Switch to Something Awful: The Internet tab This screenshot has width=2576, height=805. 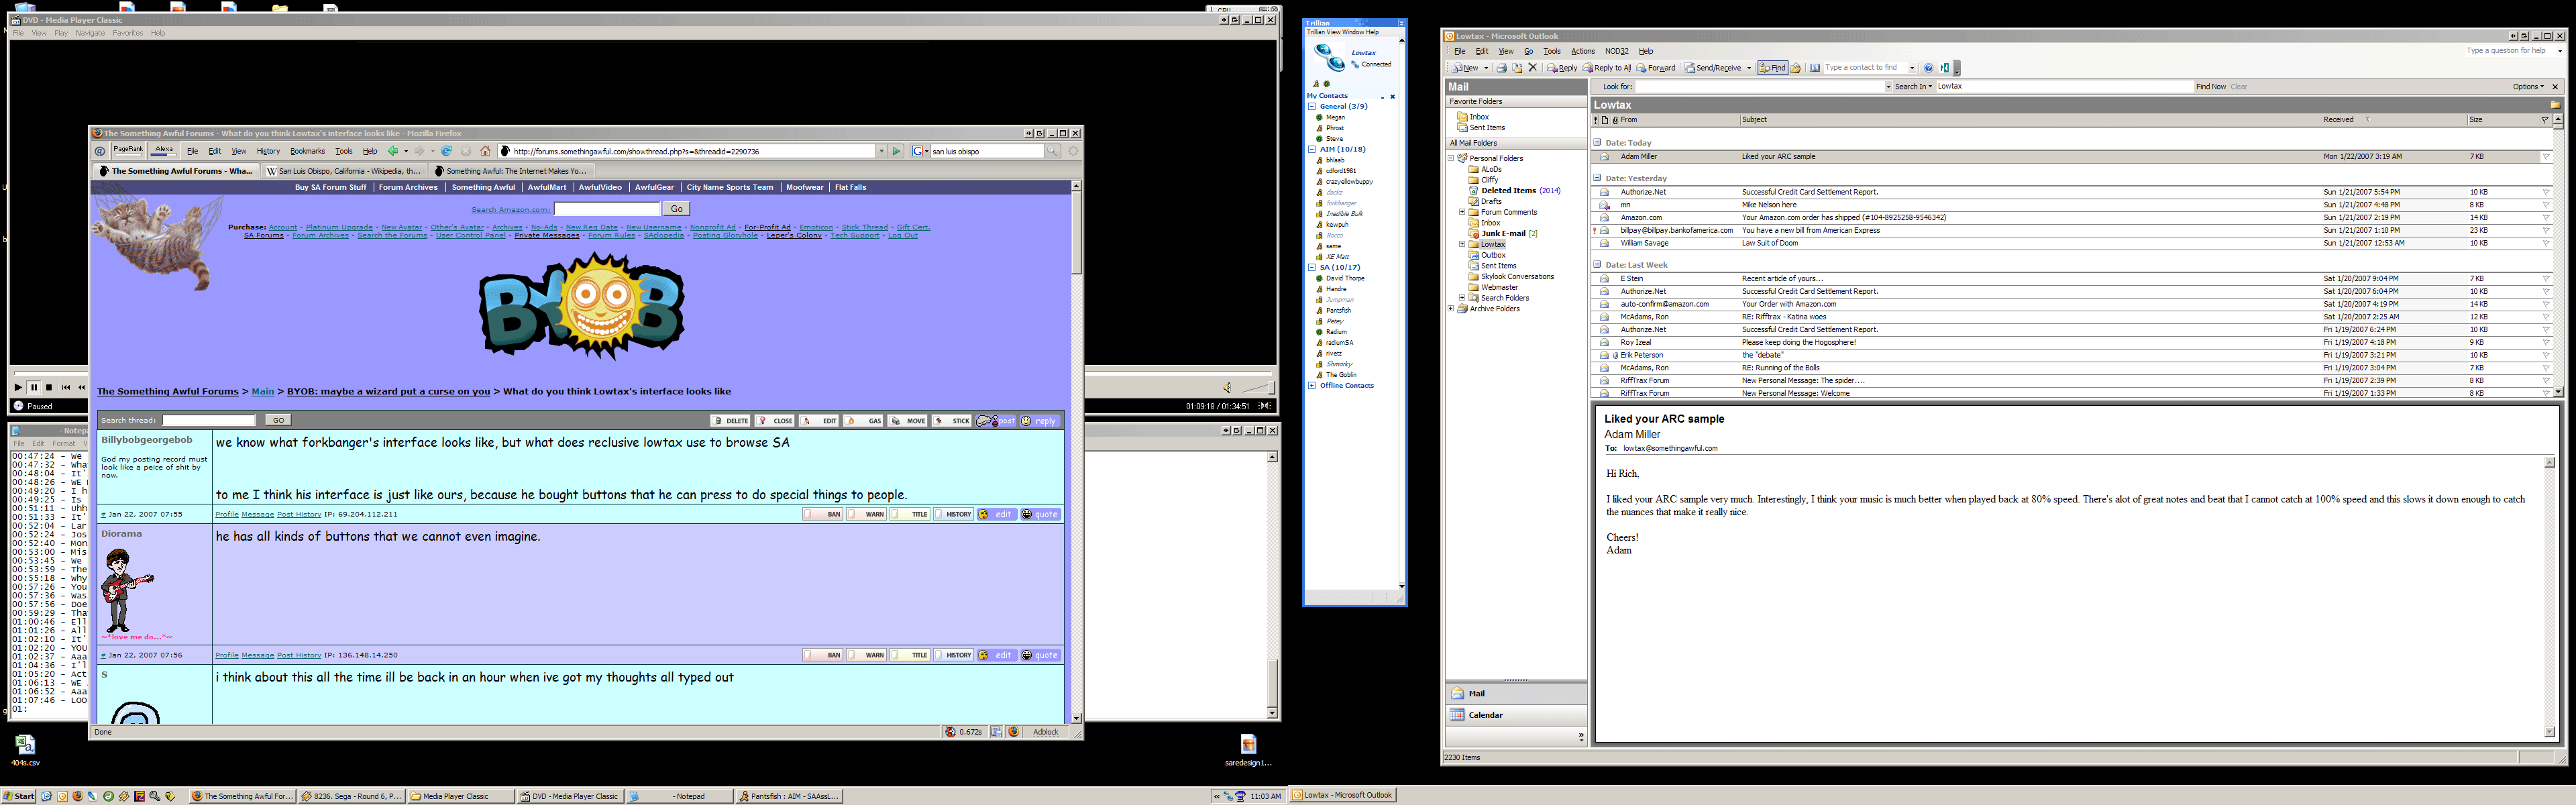pyautogui.click(x=511, y=171)
